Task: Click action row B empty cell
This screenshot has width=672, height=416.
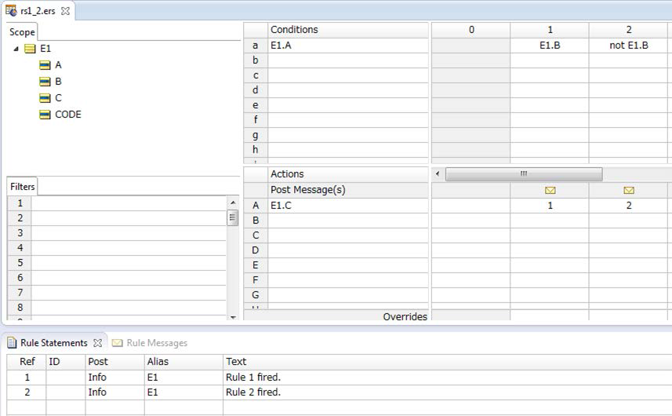Action: point(348,221)
